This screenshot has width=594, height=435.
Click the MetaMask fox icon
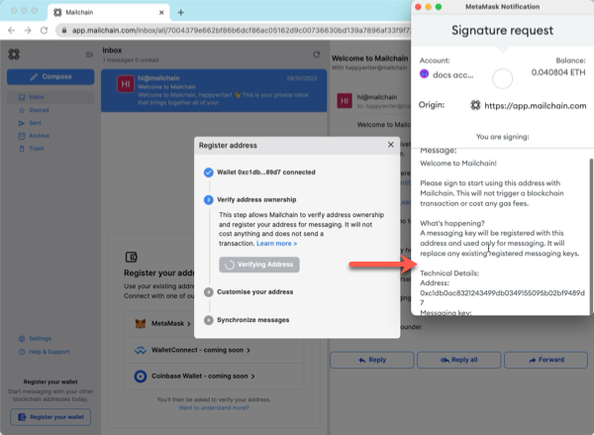141,323
